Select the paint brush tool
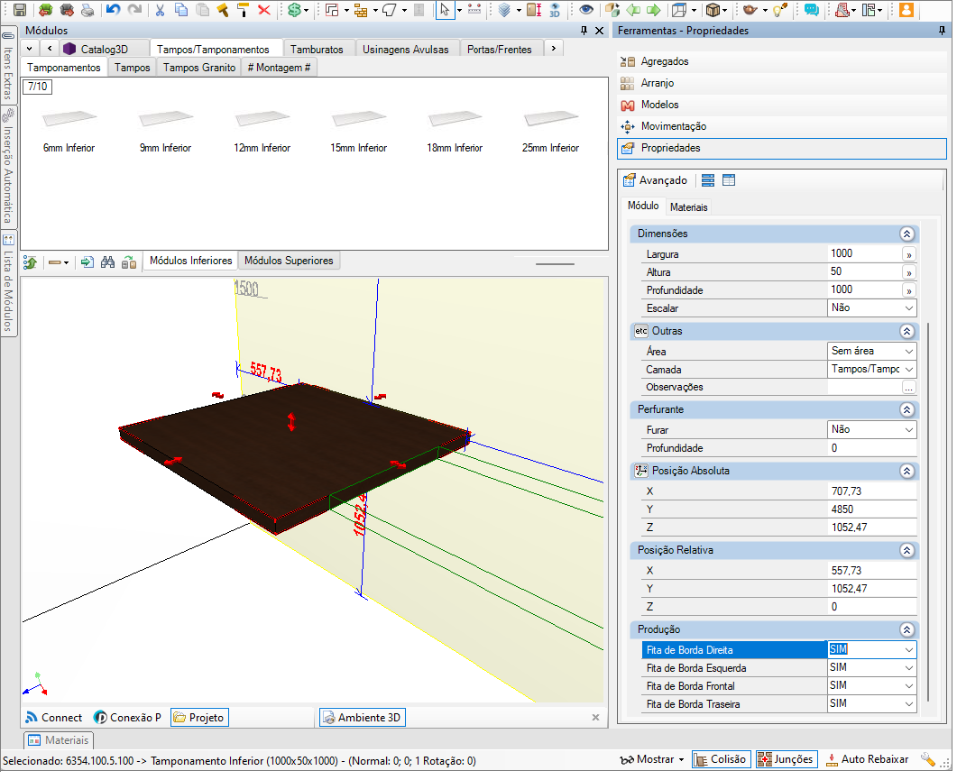Screen dimensions: 957x780 [223, 10]
